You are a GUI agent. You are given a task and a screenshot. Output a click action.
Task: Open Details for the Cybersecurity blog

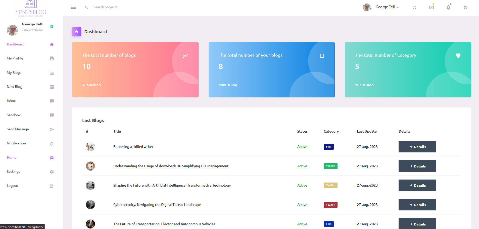point(417,205)
